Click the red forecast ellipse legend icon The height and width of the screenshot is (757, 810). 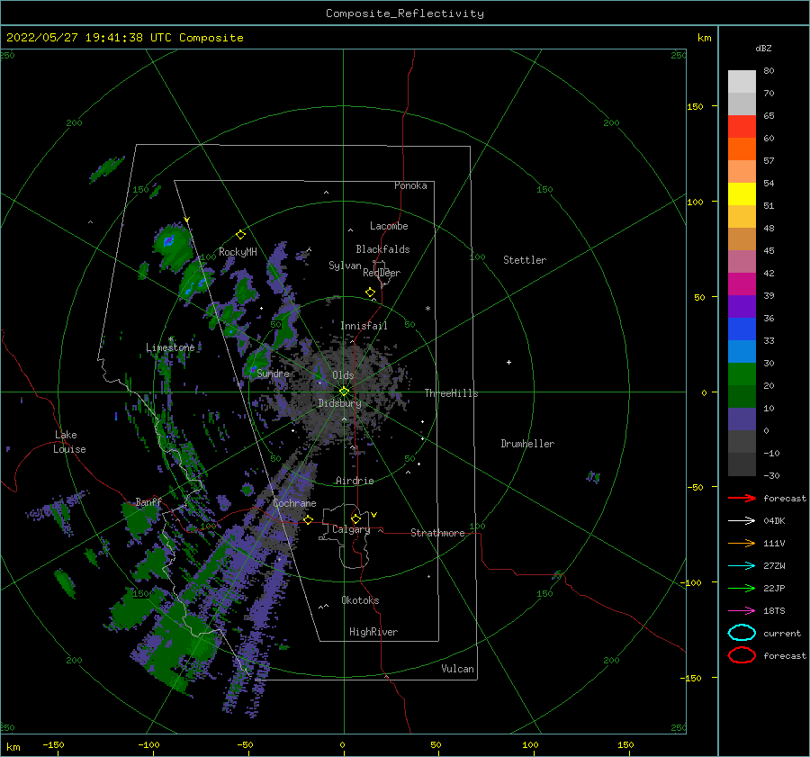(742, 655)
